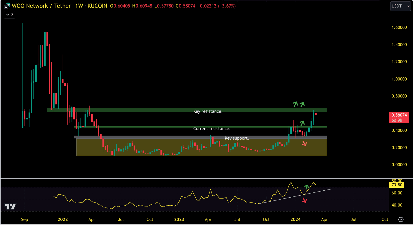The image size is (413, 225).
Task: Click the 2022 label on the time axis
Action: pyautogui.click(x=63, y=220)
